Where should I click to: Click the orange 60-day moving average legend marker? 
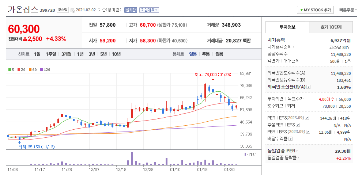pyautogui.click(x=30, y=70)
